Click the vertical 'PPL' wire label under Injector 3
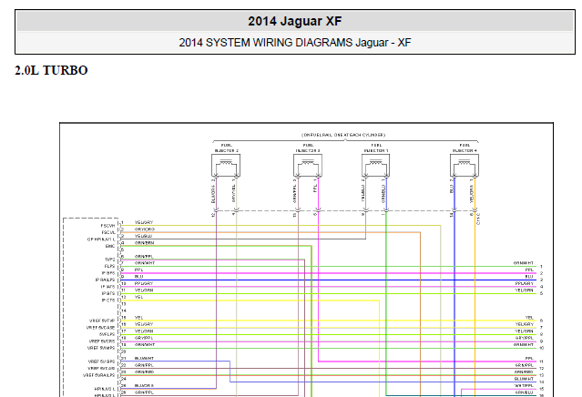 (315, 188)
